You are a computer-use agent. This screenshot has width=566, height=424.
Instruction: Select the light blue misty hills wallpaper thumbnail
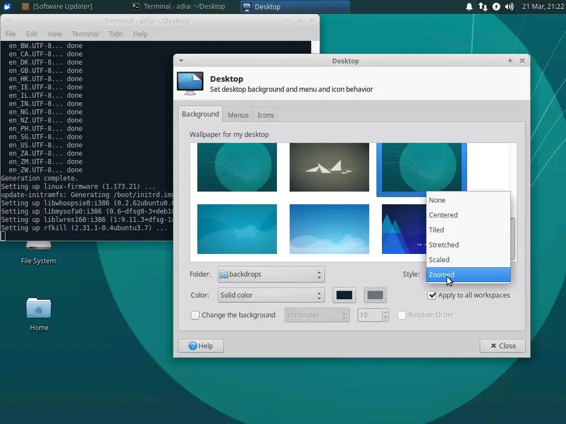coord(329,229)
